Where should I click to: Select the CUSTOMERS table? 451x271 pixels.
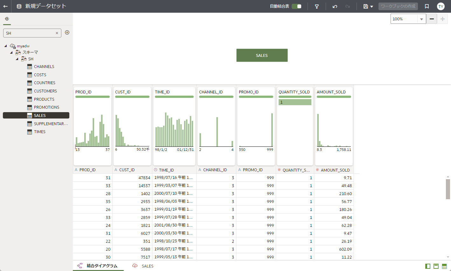pyautogui.click(x=45, y=91)
